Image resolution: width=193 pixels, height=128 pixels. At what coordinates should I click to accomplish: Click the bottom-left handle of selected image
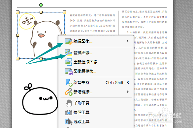[x=17, y=58]
